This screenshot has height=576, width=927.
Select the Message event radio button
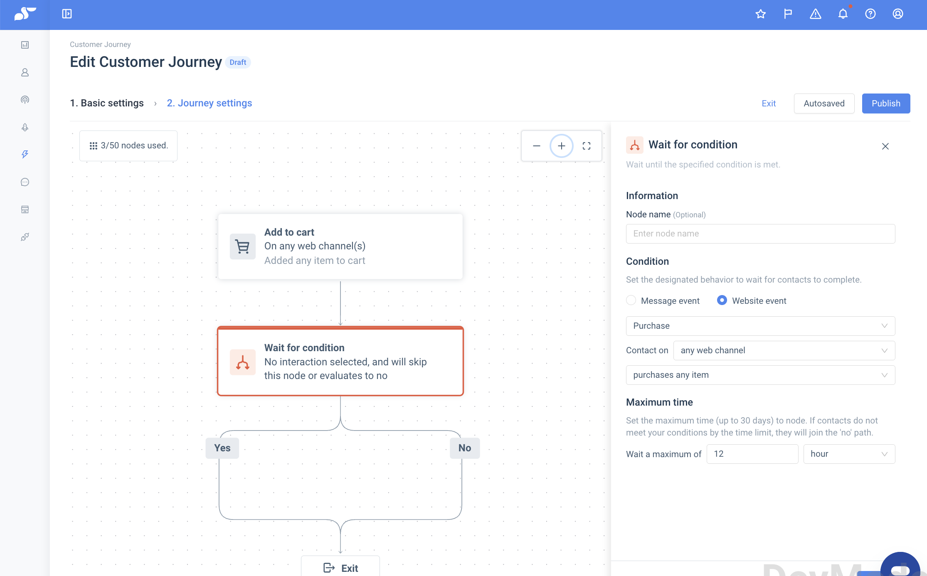coord(631,300)
